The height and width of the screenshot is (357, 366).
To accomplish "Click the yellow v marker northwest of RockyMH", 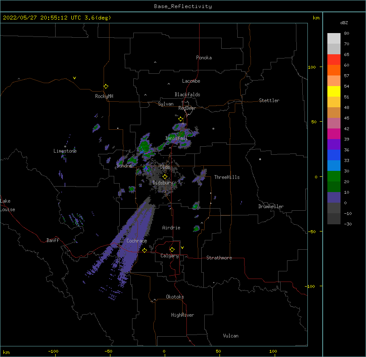I will [74, 78].
